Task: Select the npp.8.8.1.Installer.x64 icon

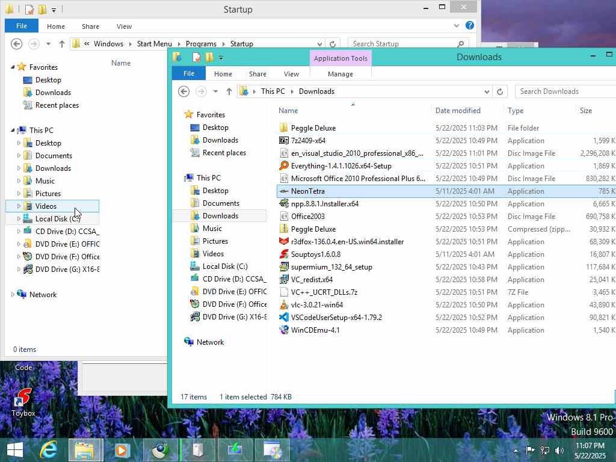Action: [284, 203]
